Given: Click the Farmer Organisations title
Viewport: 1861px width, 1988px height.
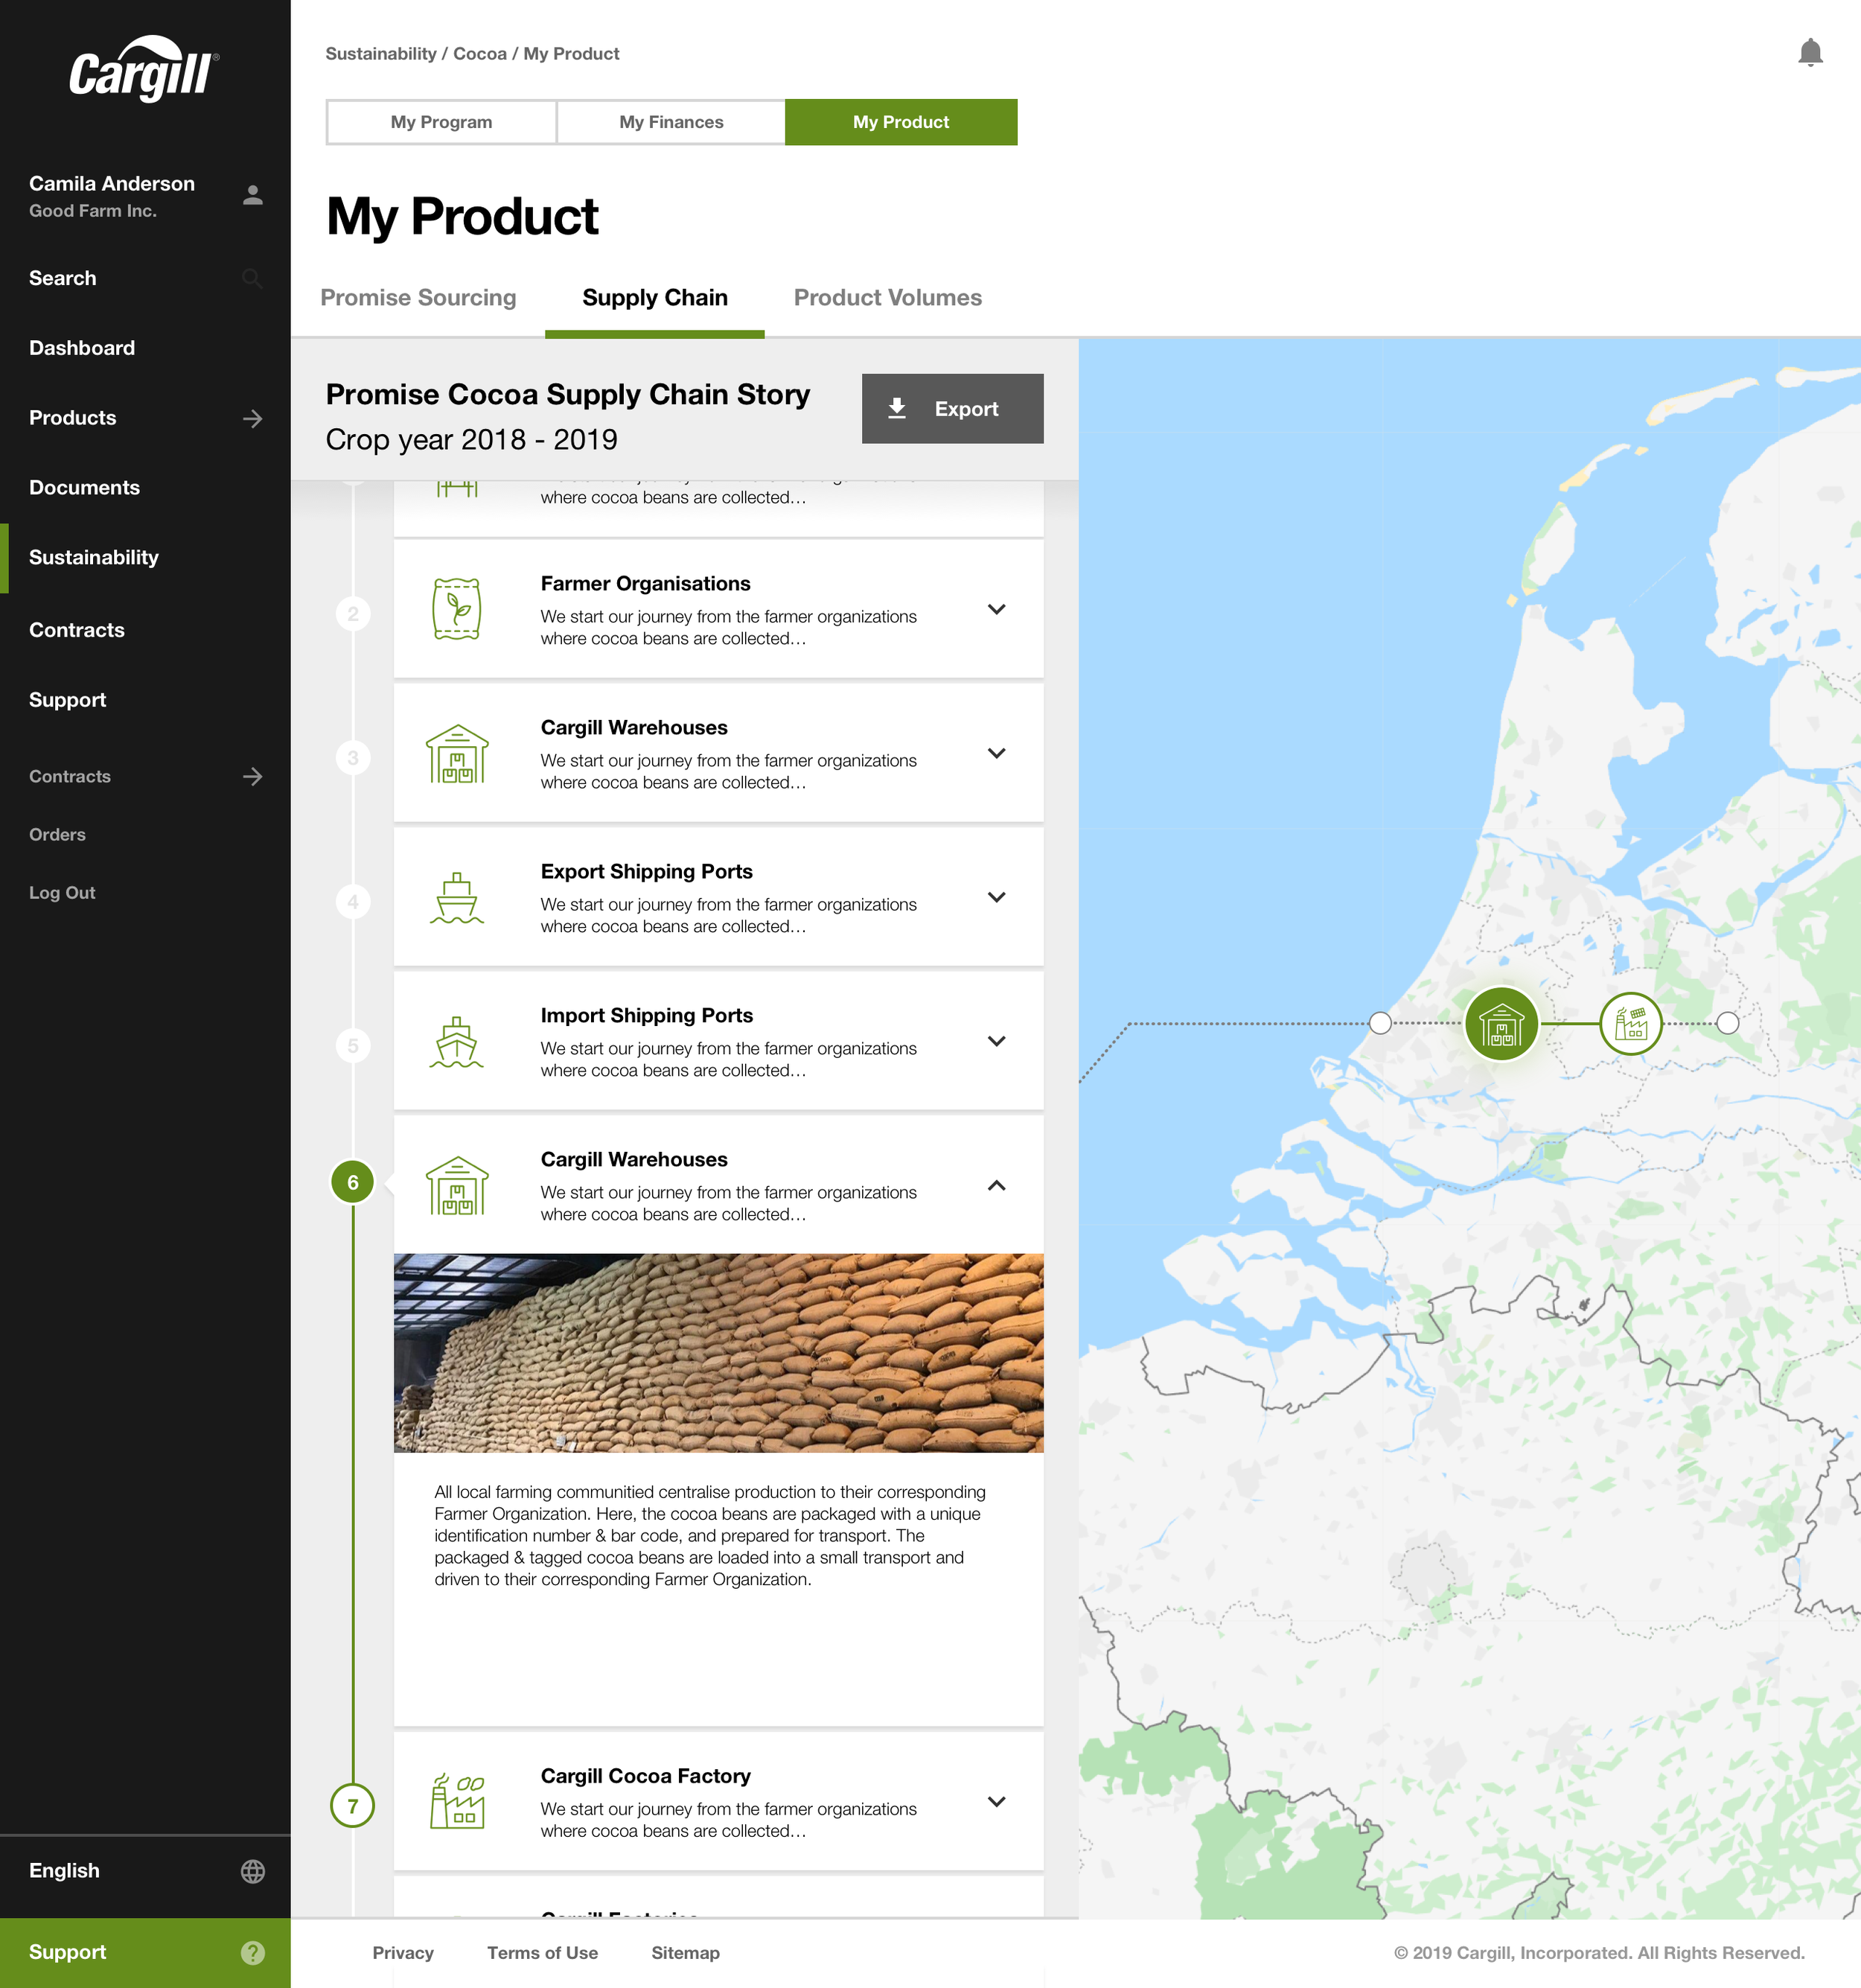Looking at the screenshot, I should (646, 584).
